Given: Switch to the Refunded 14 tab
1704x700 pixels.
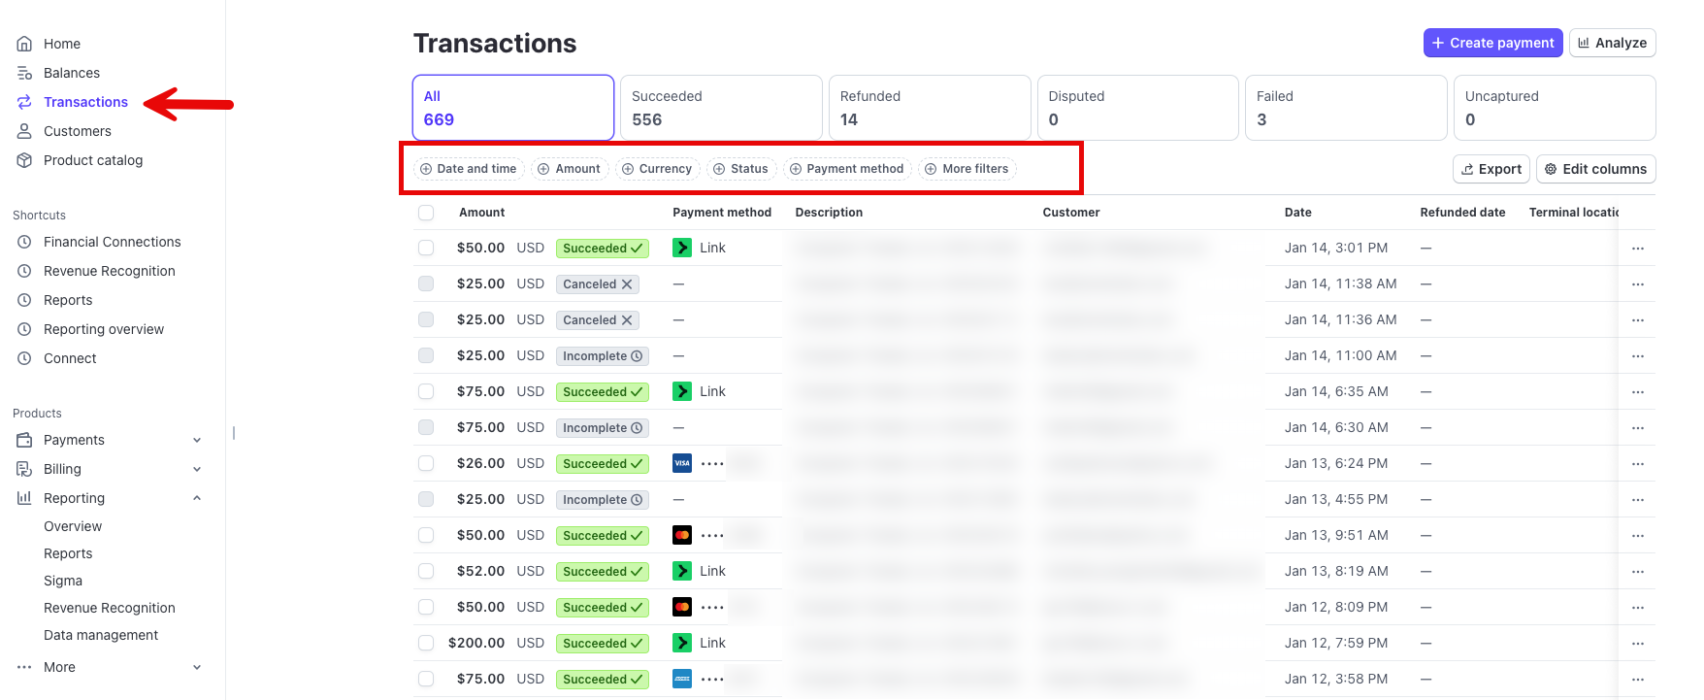Looking at the screenshot, I should pos(930,108).
